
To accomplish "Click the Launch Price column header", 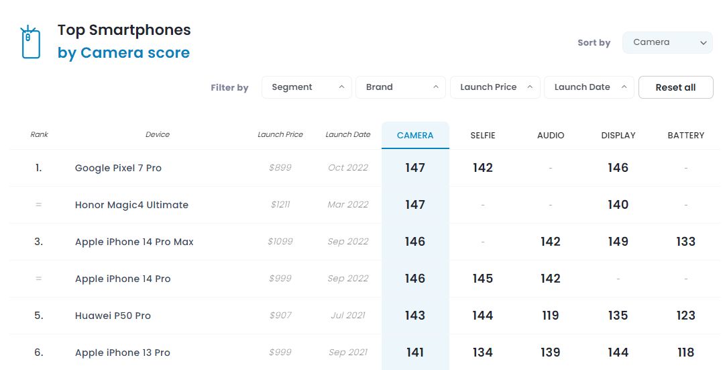I will pos(280,134).
